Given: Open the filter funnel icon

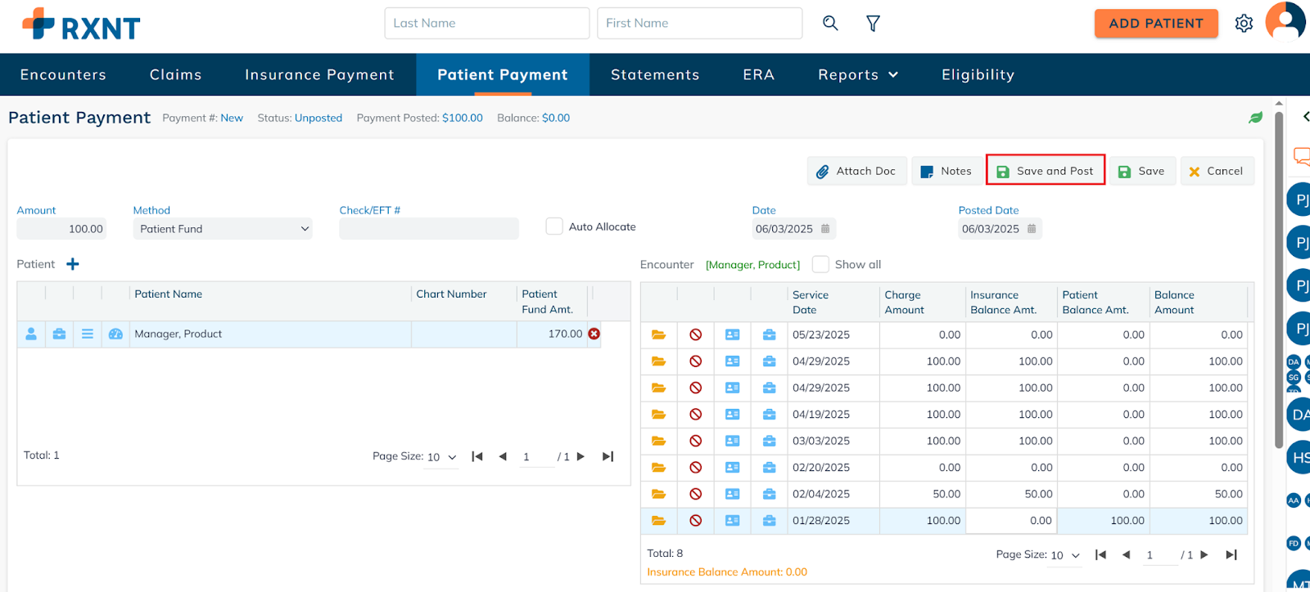Looking at the screenshot, I should click(x=873, y=24).
